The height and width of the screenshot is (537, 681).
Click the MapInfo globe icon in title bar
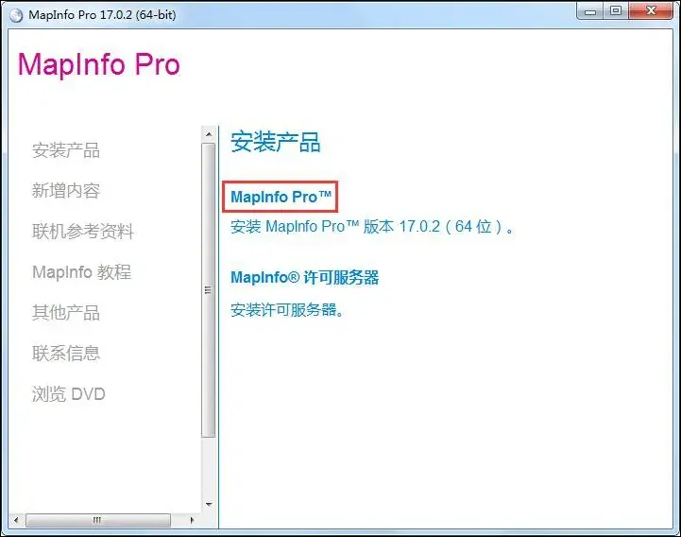[x=16, y=15]
